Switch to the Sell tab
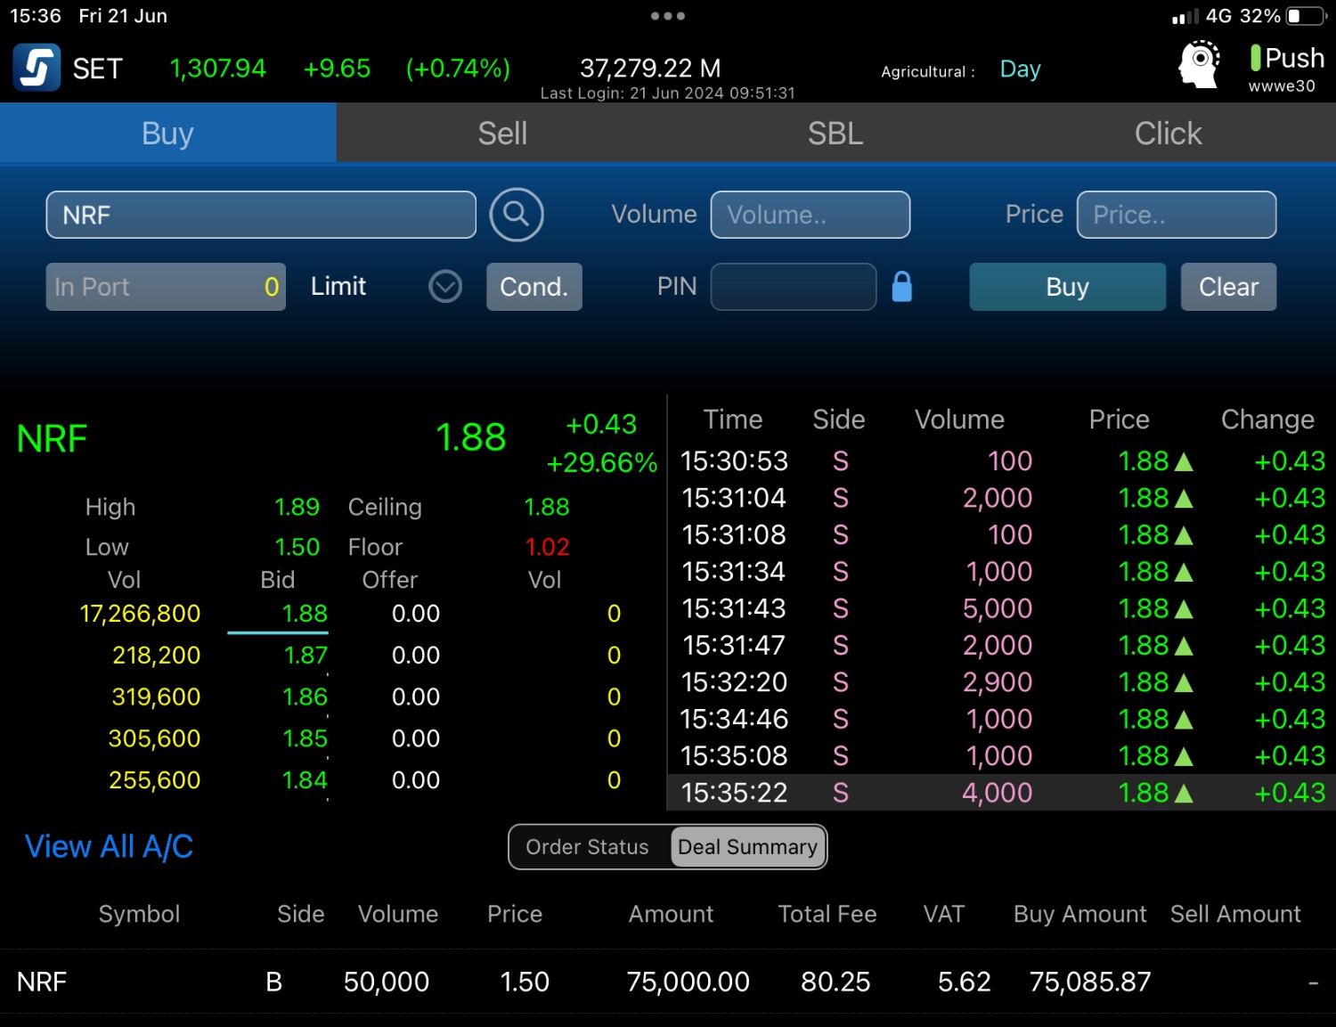 [x=502, y=134]
